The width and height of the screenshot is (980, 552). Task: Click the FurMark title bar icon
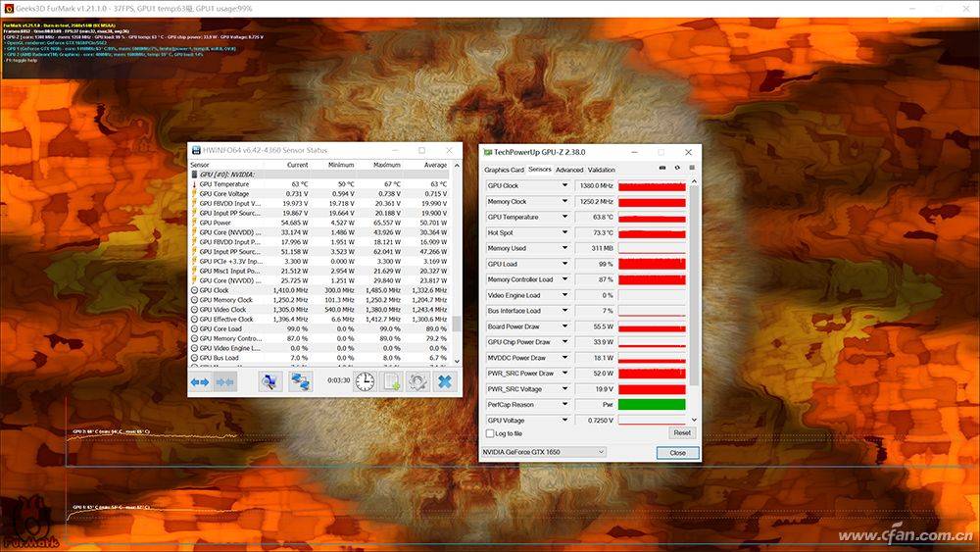(9, 9)
